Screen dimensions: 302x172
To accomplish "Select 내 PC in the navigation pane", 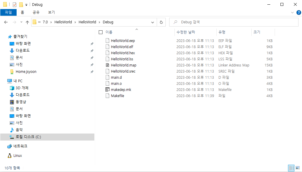I will pyautogui.click(x=18, y=81).
